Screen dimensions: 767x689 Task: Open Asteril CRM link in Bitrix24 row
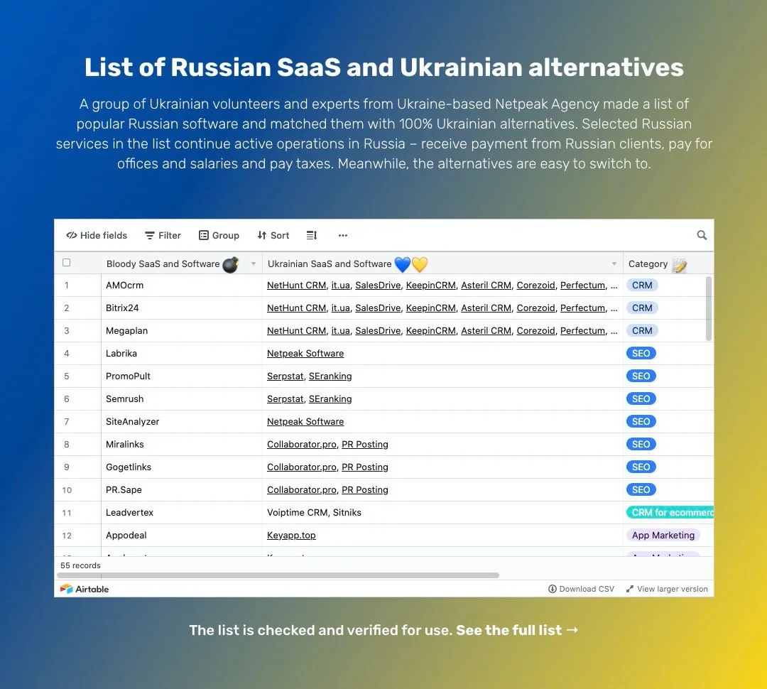pyautogui.click(x=486, y=308)
